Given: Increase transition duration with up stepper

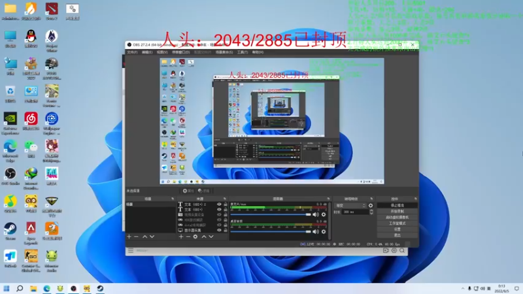Looking at the screenshot, I should 371,210.
